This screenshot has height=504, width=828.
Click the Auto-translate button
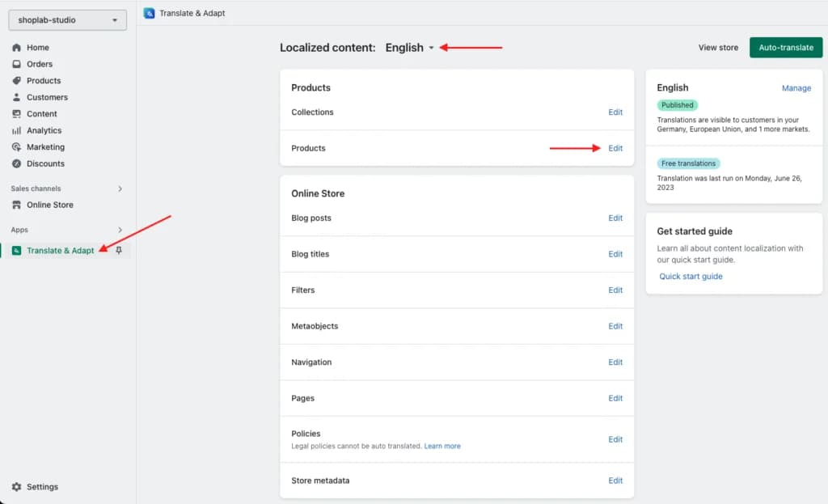786,48
